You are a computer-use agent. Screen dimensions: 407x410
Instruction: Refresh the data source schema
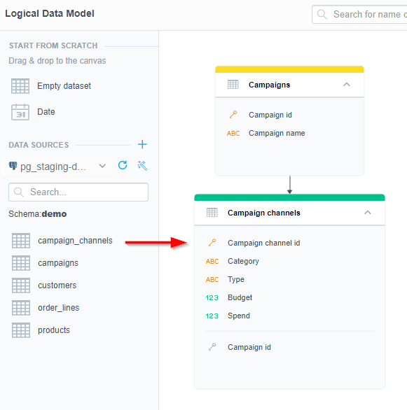point(123,165)
